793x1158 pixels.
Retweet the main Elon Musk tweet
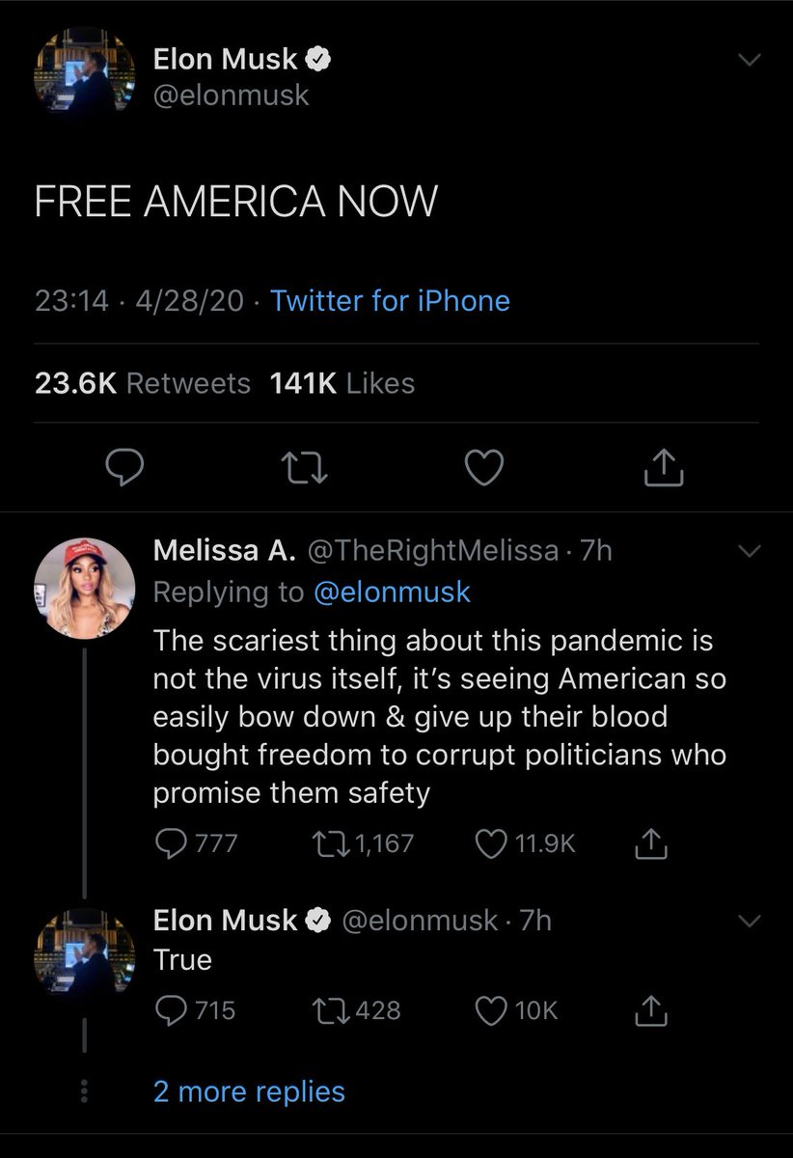click(x=304, y=468)
